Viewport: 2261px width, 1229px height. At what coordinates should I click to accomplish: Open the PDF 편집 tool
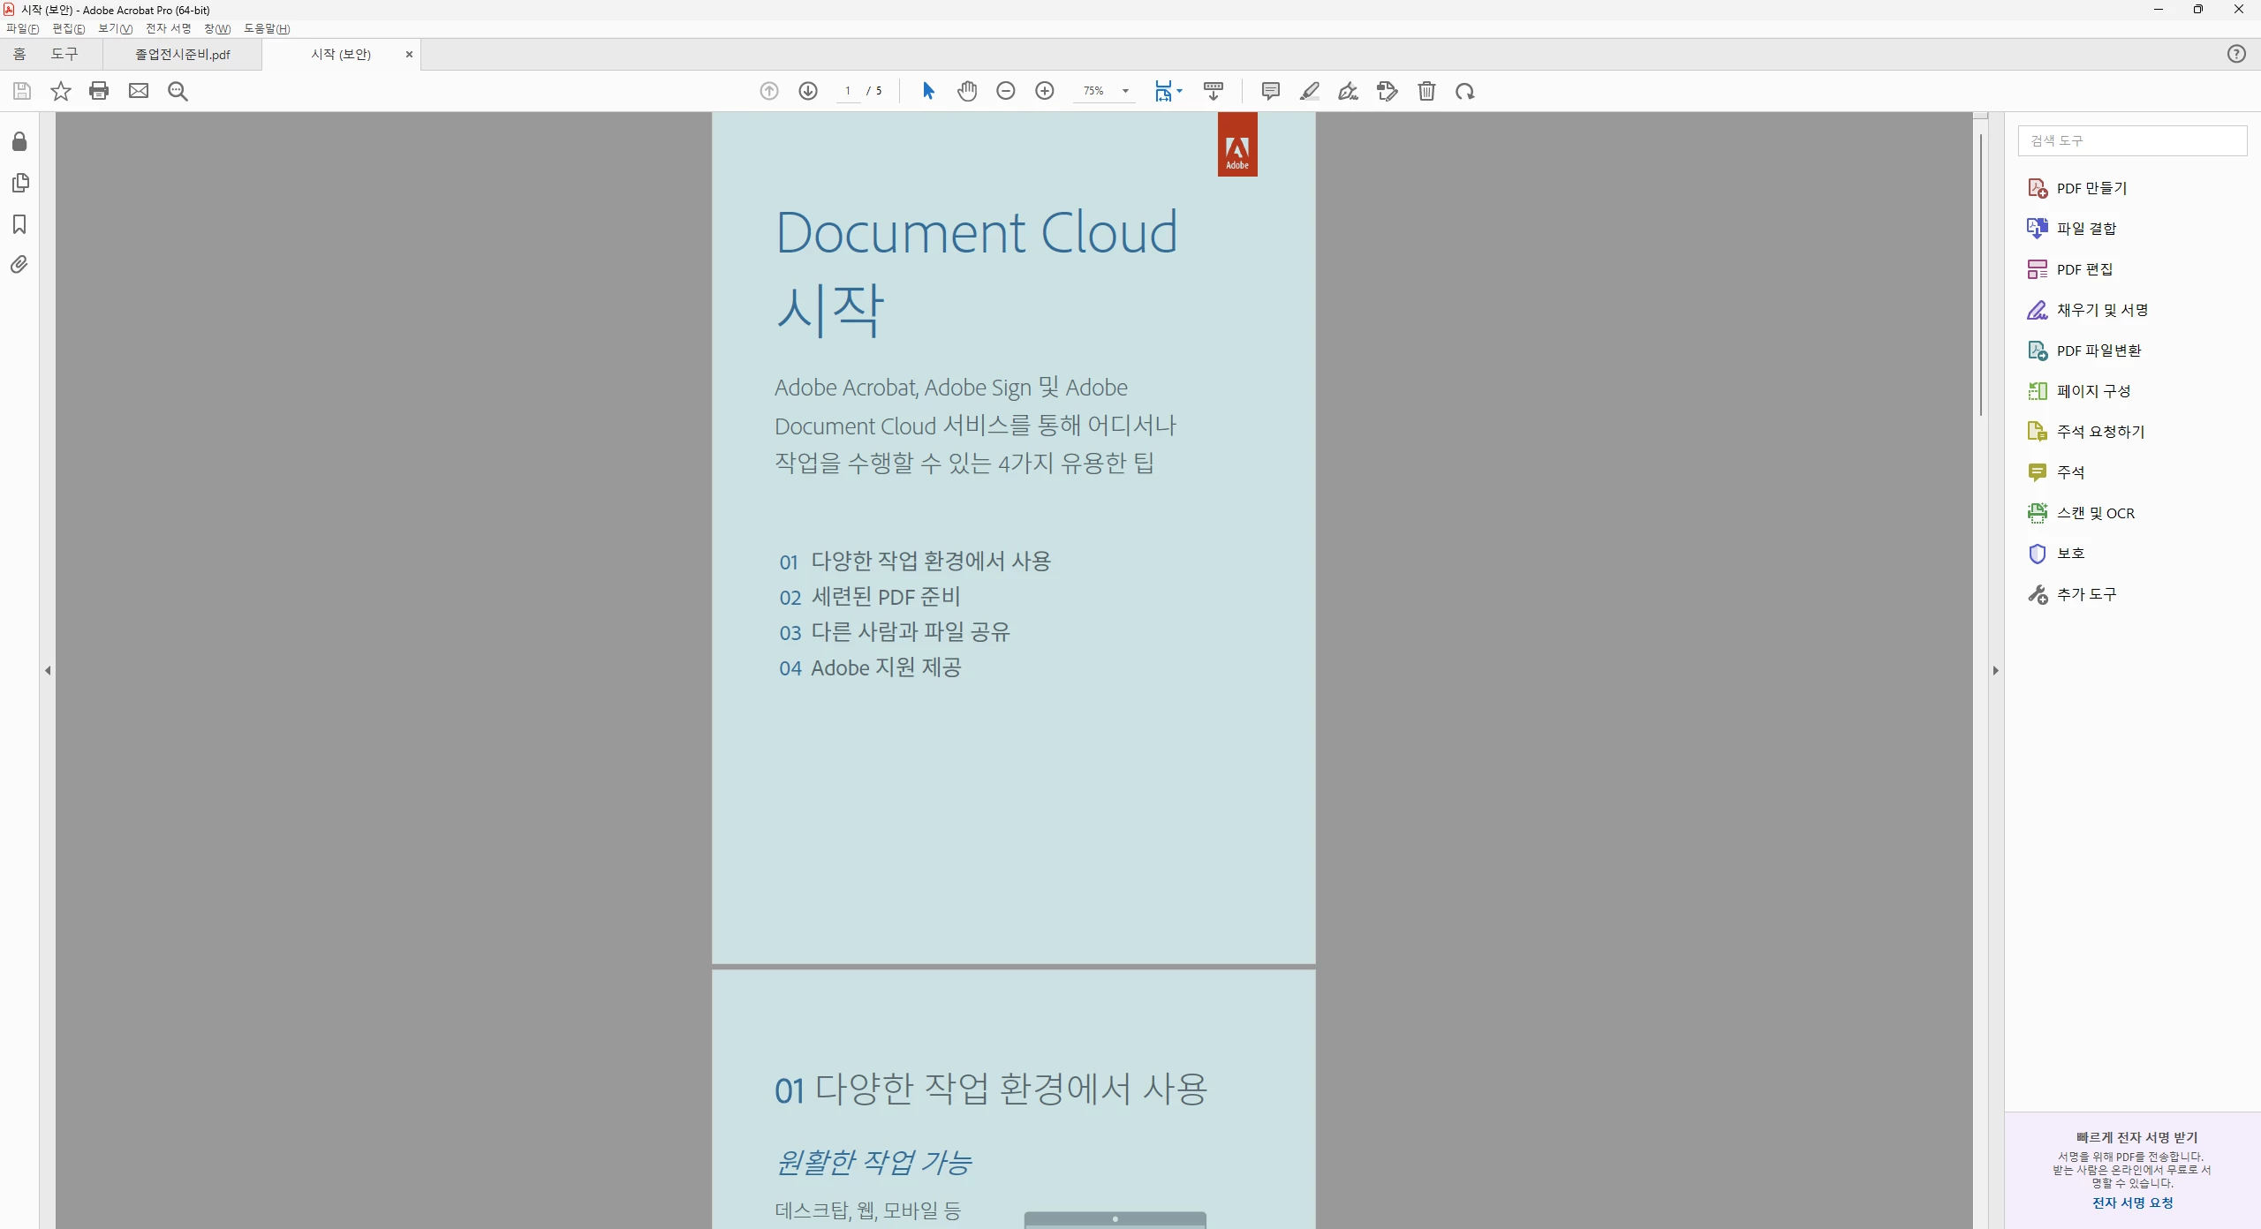2083,269
